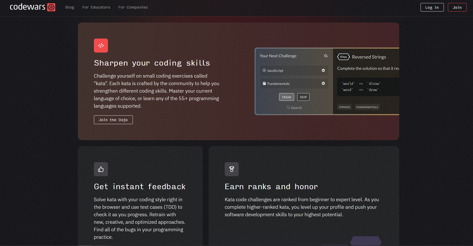
Task: Expand the JavaScript language dropdown
Action: click(323, 70)
